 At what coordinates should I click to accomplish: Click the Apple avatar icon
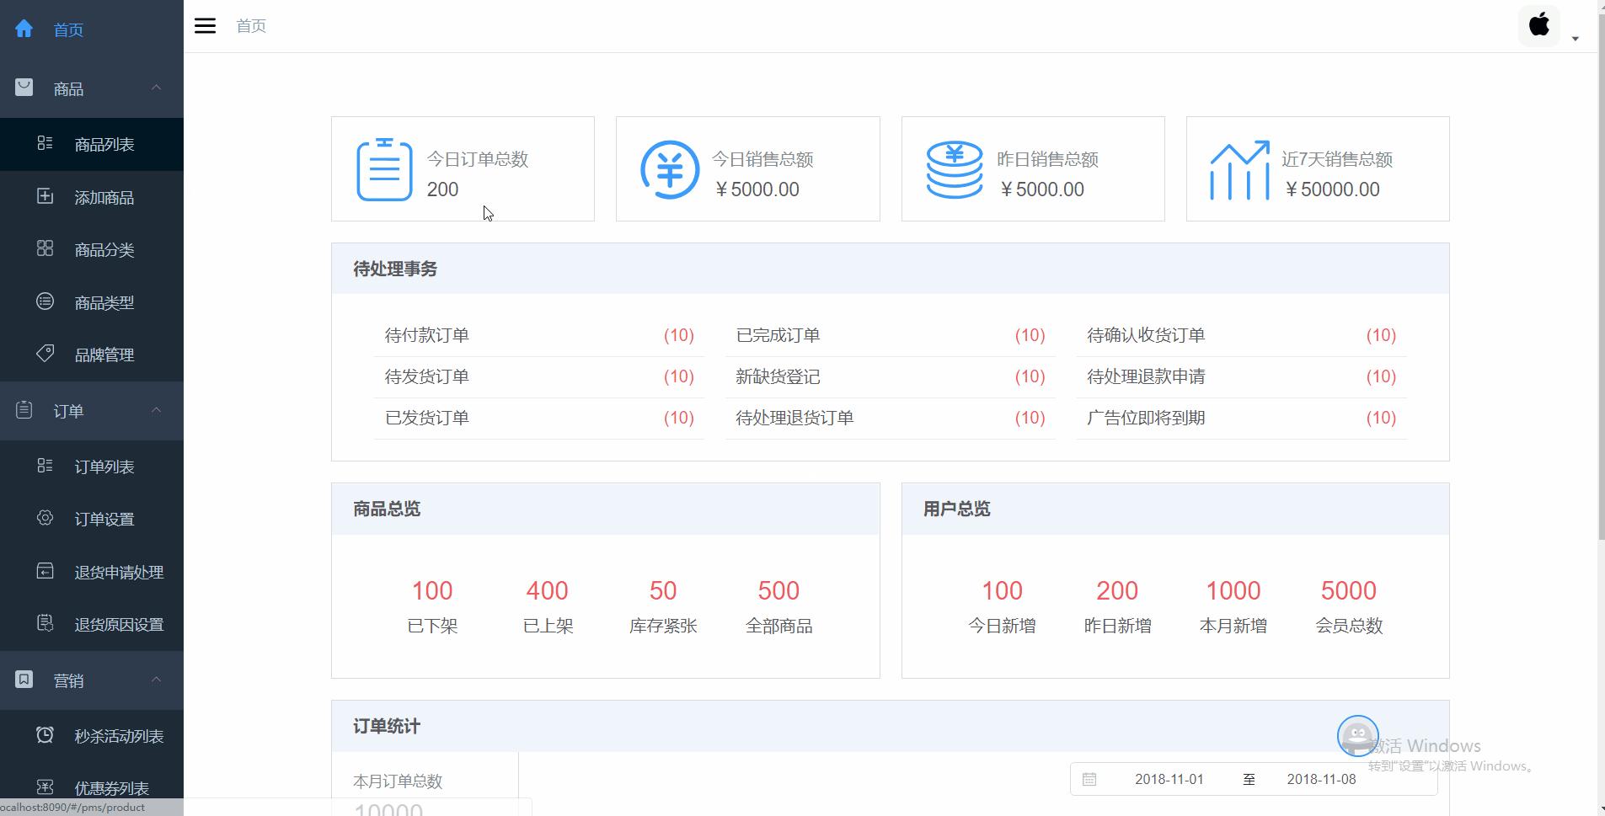pos(1539,25)
